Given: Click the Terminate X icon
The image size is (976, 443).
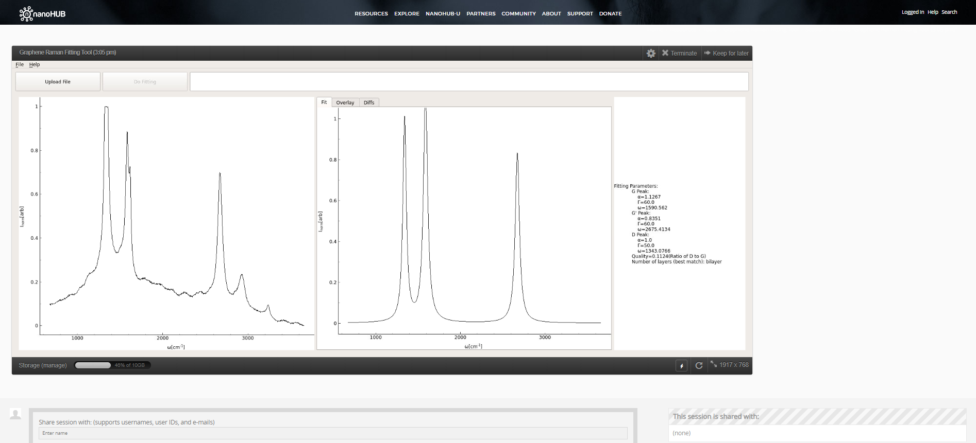Looking at the screenshot, I should tap(665, 53).
